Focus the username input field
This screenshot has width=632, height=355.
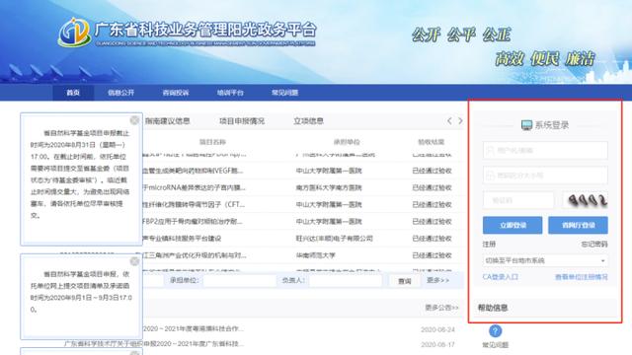click(x=545, y=150)
